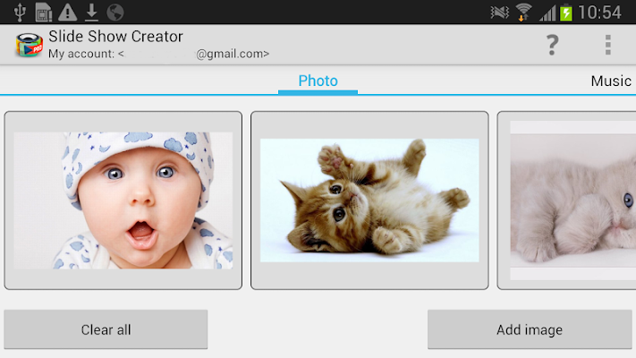Select the orange kitten photo thumbnail
This screenshot has width=636, height=358.
[x=369, y=200]
